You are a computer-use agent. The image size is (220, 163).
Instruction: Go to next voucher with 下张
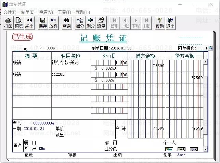coord(136,23)
